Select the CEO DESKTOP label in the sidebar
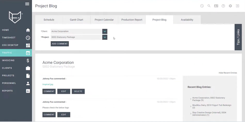This screenshot has width=245, height=122. 10,45
